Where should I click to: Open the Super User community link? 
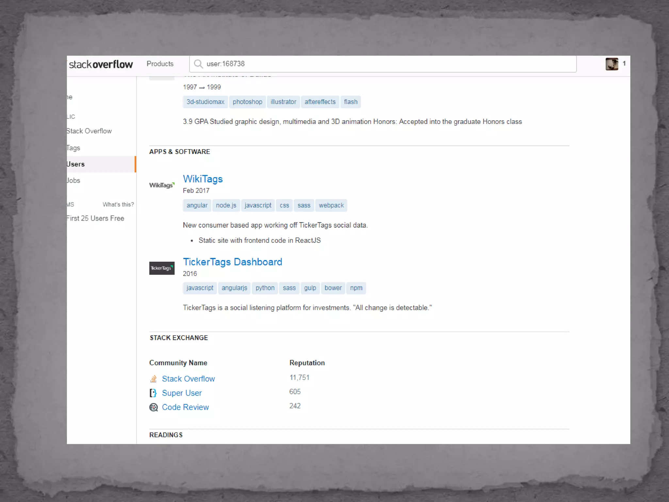(x=182, y=393)
